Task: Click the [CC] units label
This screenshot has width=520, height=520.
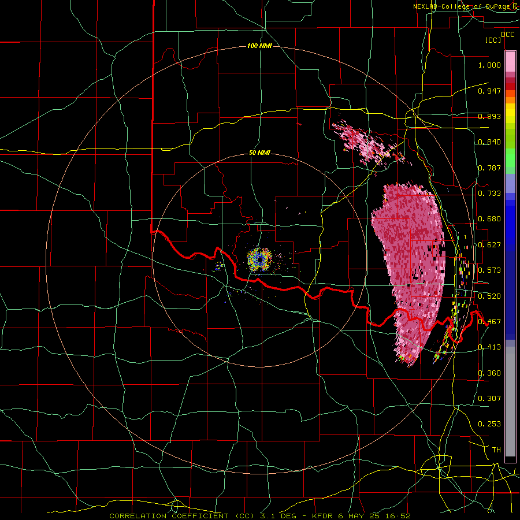Action: (493, 40)
